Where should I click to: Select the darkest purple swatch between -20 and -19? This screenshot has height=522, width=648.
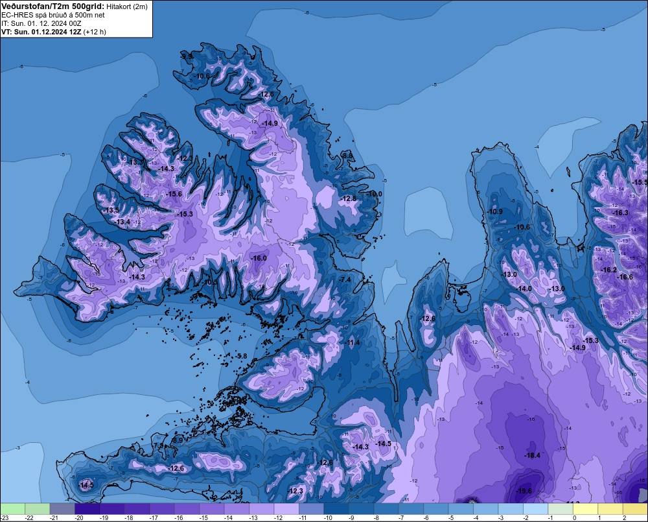[x=87, y=508]
